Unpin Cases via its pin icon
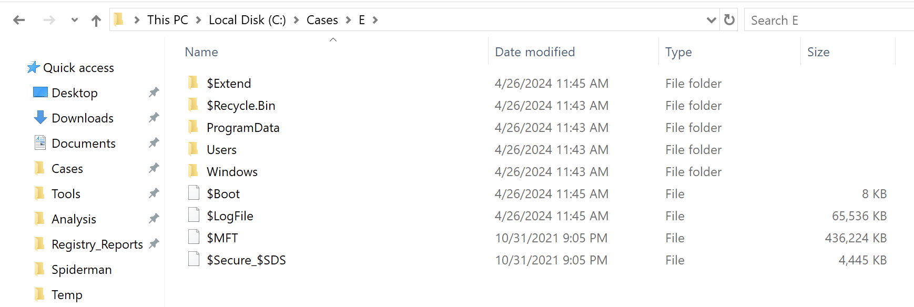Image resolution: width=914 pixels, height=307 pixels. 154,168
